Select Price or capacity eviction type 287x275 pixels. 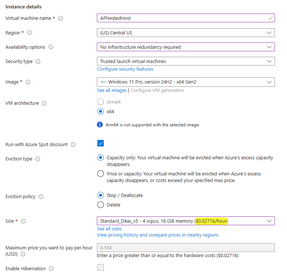[101, 174]
